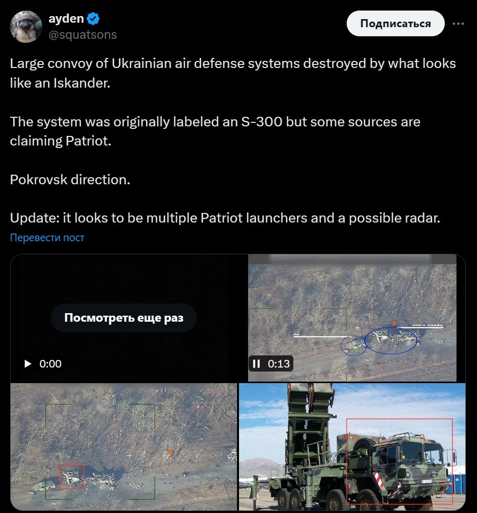477x513 pixels.
Task: Play the first video with the play icon
Action: point(28,363)
